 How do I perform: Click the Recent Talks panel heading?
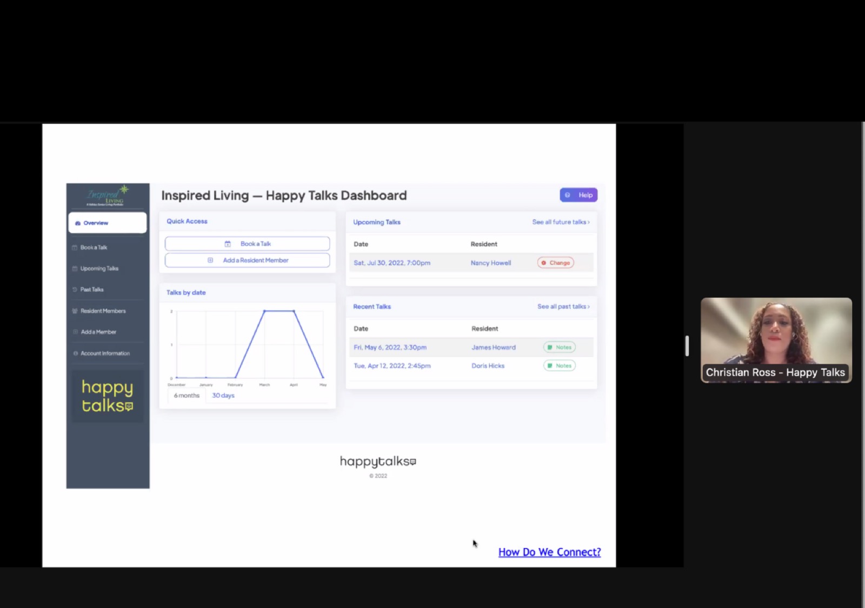click(x=372, y=306)
